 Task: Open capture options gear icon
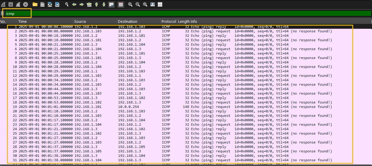[x=26, y=4]
